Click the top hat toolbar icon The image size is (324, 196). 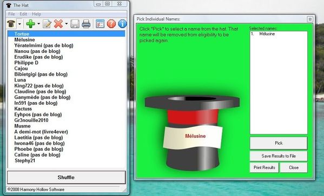pos(11,24)
